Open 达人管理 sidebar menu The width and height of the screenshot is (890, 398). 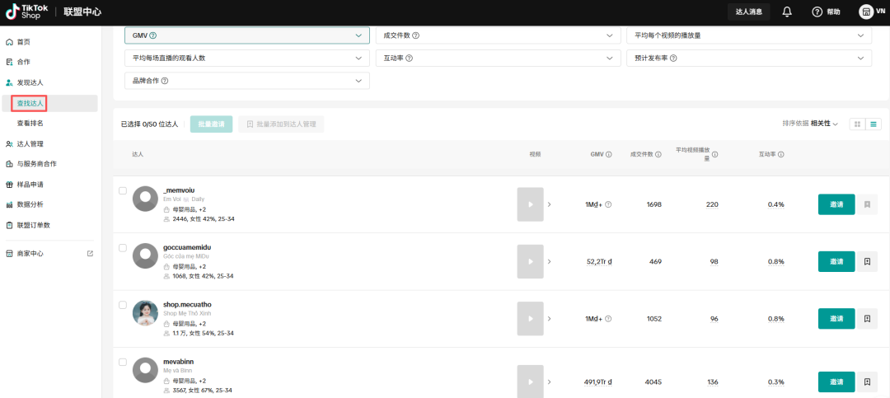pos(30,143)
